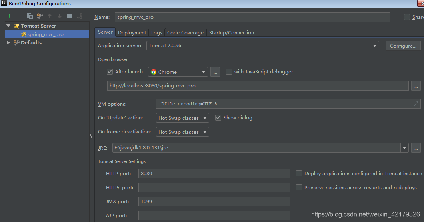Click the sidebar splitter handle
This screenshot has width=424, height=222.
[x=91, y=137]
